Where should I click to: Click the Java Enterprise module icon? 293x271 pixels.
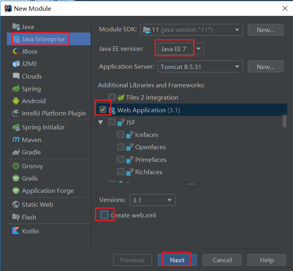(x=16, y=39)
